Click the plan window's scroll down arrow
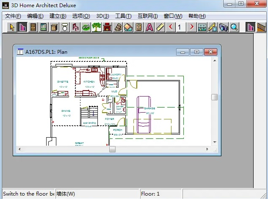The height and width of the screenshot is (199, 268). pyautogui.click(x=215, y=143)
